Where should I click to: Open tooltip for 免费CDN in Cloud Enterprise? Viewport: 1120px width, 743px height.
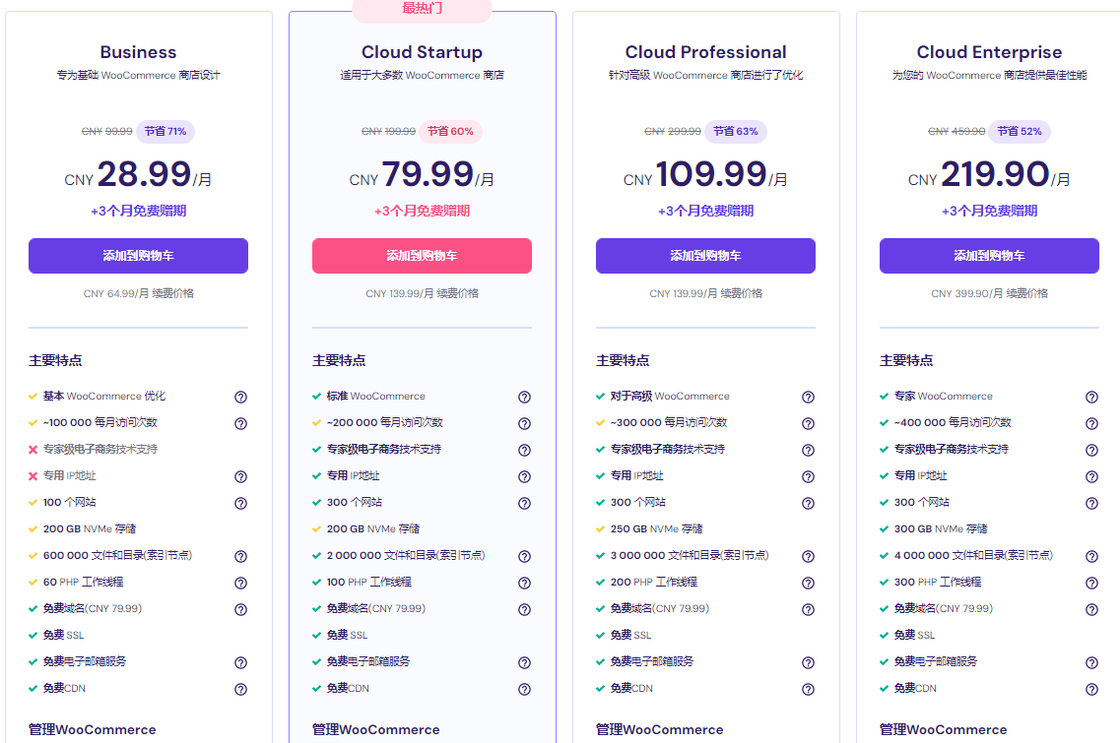tap(1091, 688)
